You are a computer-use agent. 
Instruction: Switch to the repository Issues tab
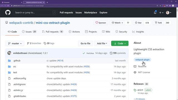coord(29,32)
